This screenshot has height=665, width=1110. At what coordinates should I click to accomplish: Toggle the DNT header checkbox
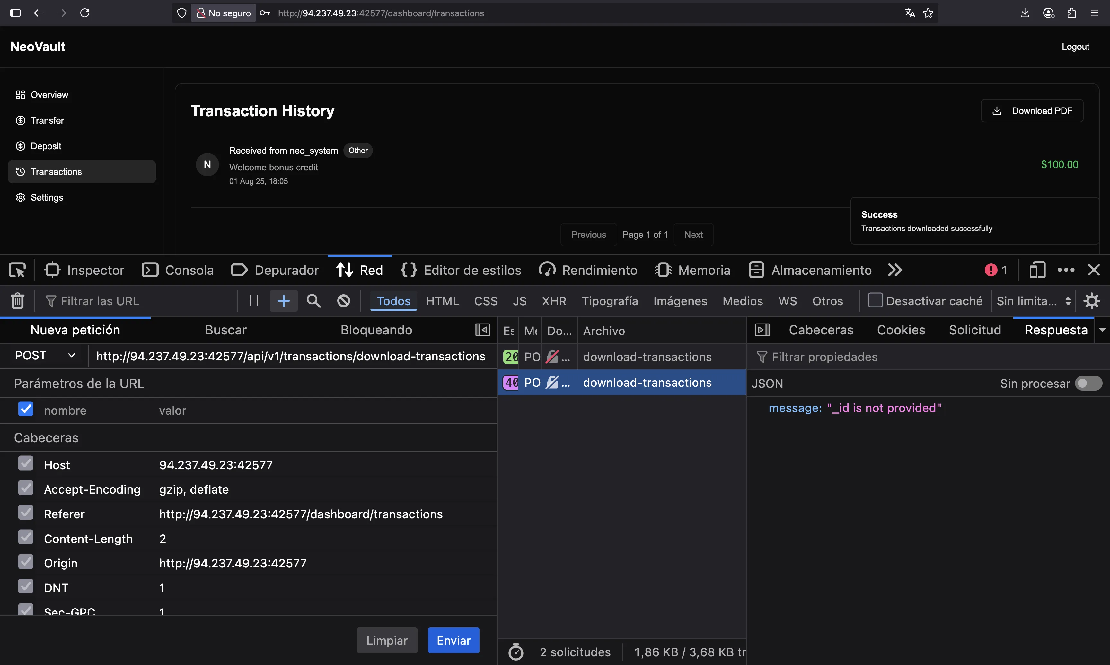26,587
